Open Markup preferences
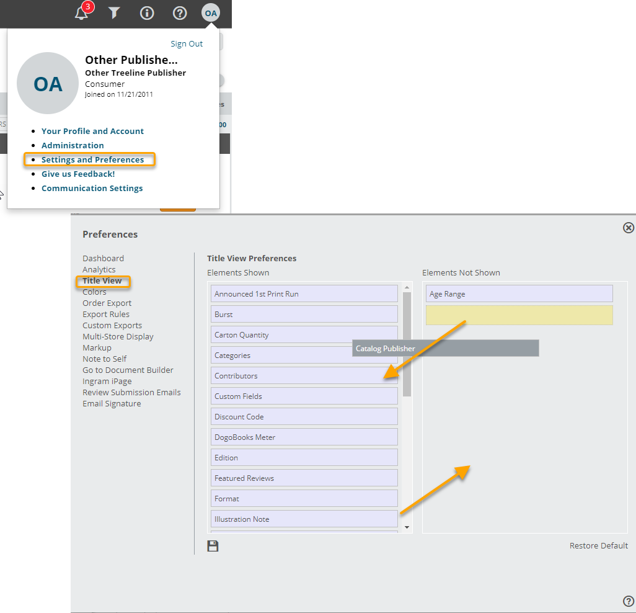Screen dimensions: 636x613 [x=97, y=347]
